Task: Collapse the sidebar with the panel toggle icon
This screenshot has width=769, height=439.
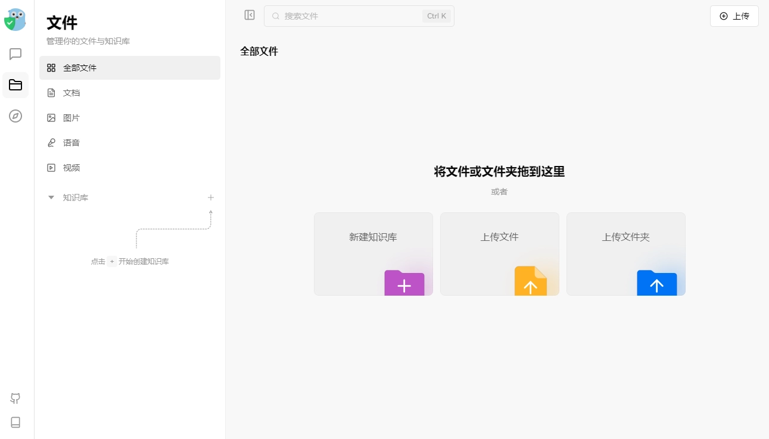Action: pos(250,15)
